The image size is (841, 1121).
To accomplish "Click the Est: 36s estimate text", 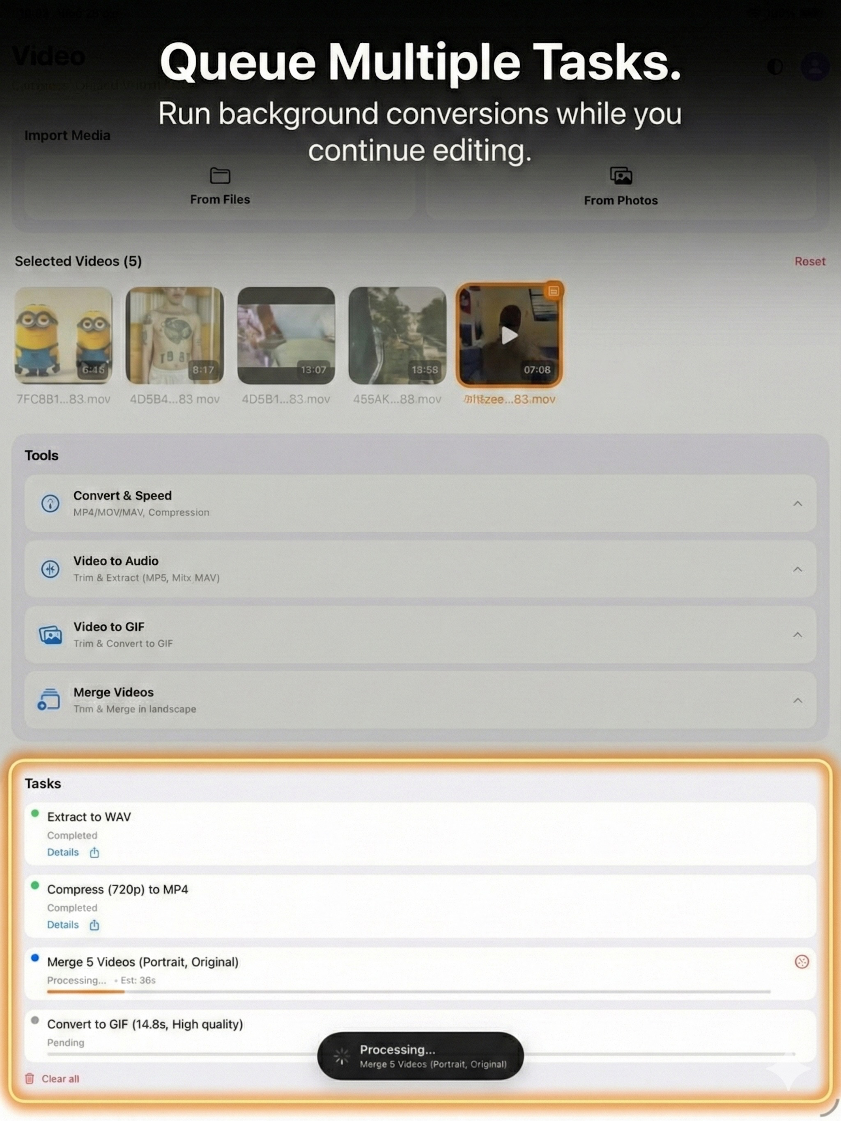I will pos(138,980).
